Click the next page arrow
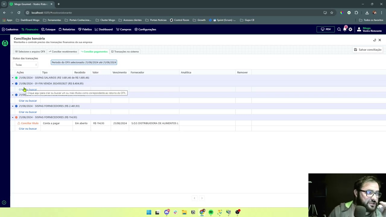Screen dimensions: 386x217 (x=202, y=198)
